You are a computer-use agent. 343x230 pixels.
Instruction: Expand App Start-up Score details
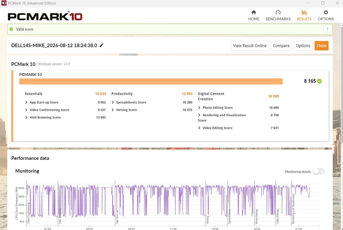pos(26,102)
